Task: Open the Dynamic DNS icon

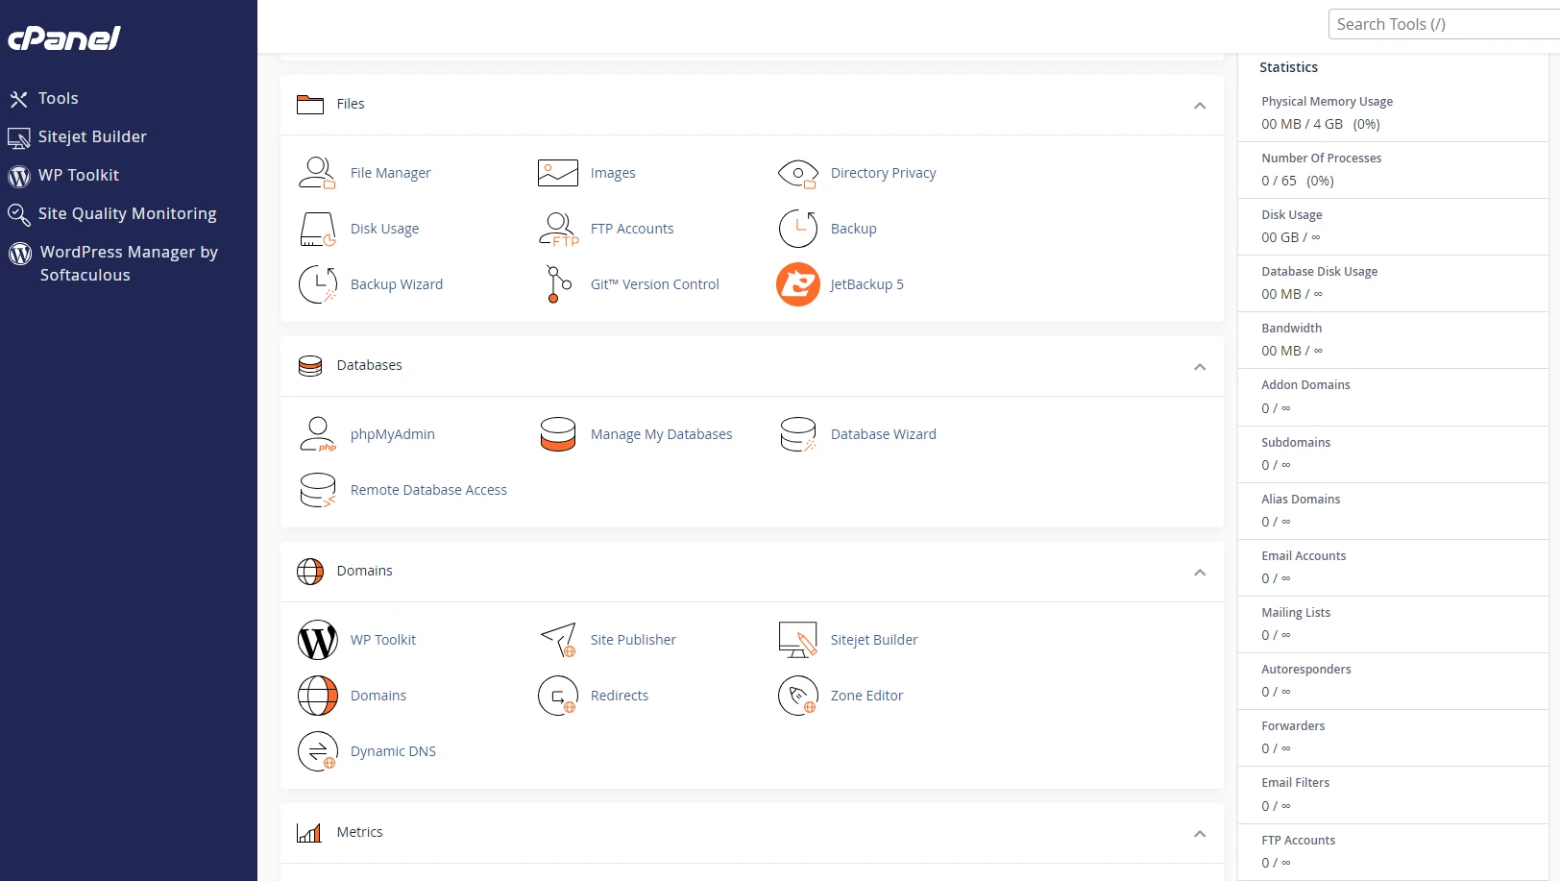Action: tap(317, 751)
